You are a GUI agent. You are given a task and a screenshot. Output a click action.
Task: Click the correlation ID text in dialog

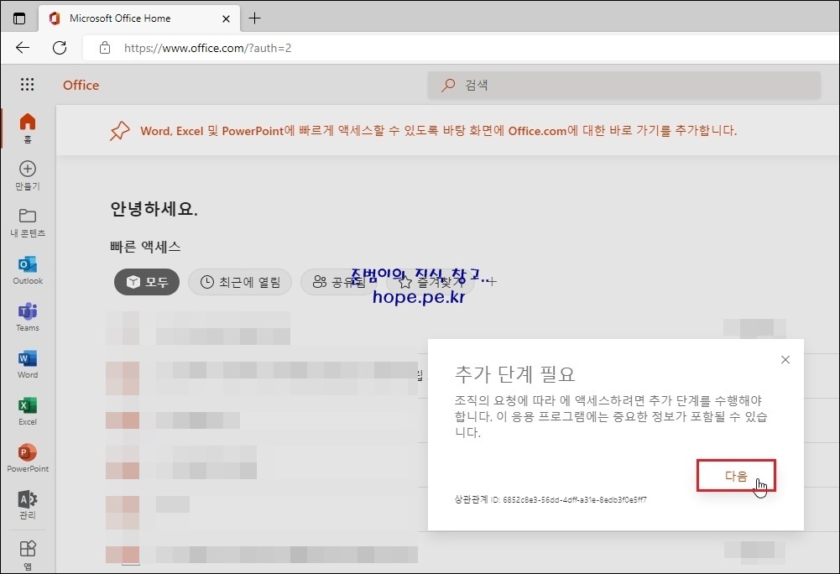[550, 499]
